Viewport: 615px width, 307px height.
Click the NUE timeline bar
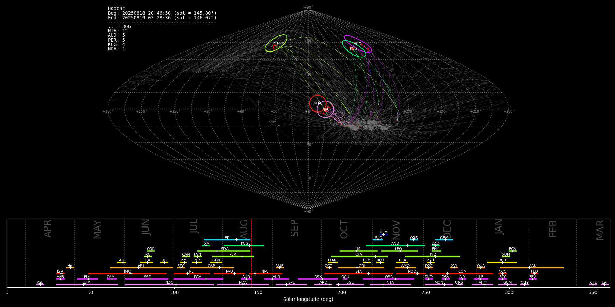coord(280,268)
